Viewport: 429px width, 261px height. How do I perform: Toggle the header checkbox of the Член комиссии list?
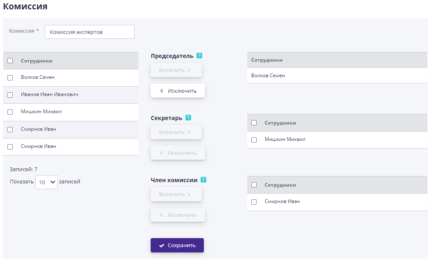(x=254, y=185)
